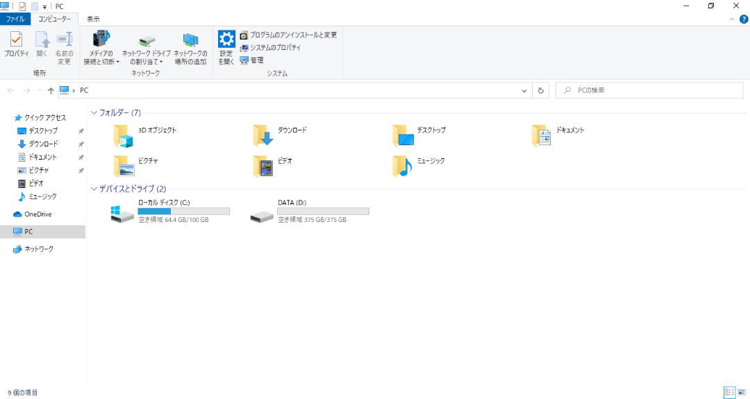Open システムのプロパティ
Viewport: 750px width, 399px height.
click(x=270, y=47)
